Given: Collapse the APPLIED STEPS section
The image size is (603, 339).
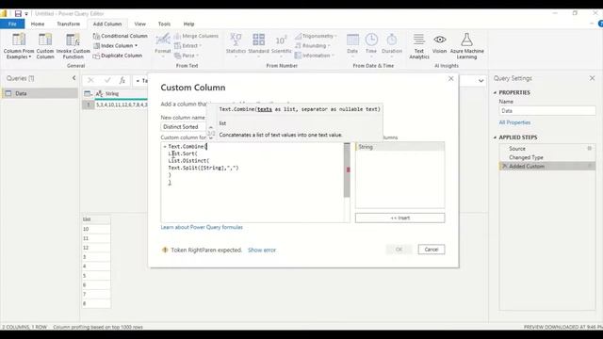Looking at the screenshot, I should point(495,137).
